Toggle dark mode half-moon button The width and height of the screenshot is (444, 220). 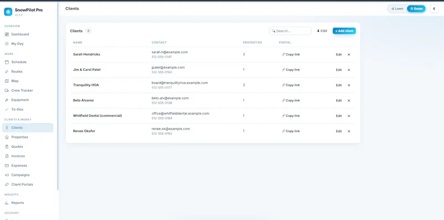pyautogui.click(x=435, y=9)
